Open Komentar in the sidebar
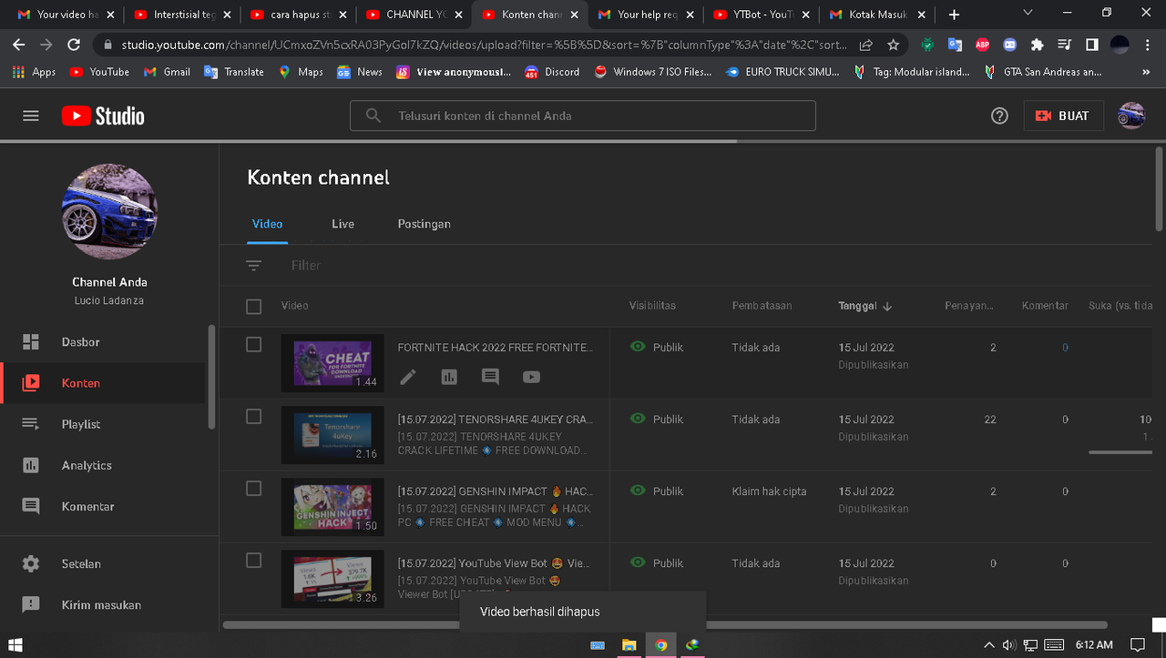Image resolution: width=1166 pixels, height=658 pixels. [102, 506]
